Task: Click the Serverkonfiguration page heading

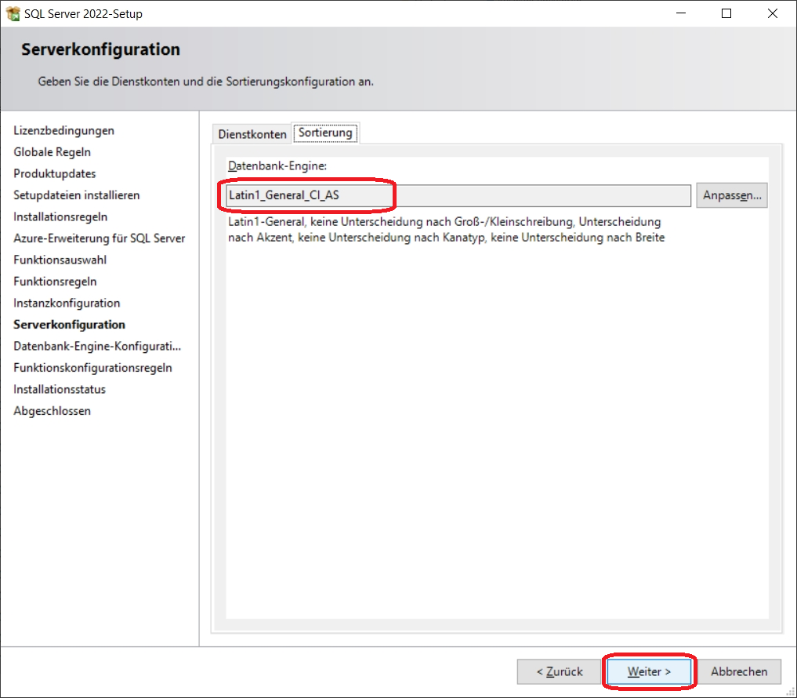Action: pyautogui.click(x=100, y=49)
